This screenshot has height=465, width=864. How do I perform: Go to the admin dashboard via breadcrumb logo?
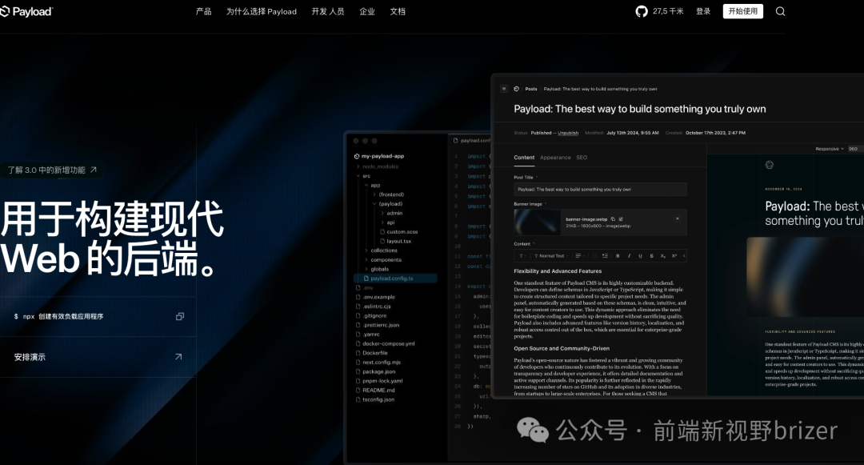point(516,89)
